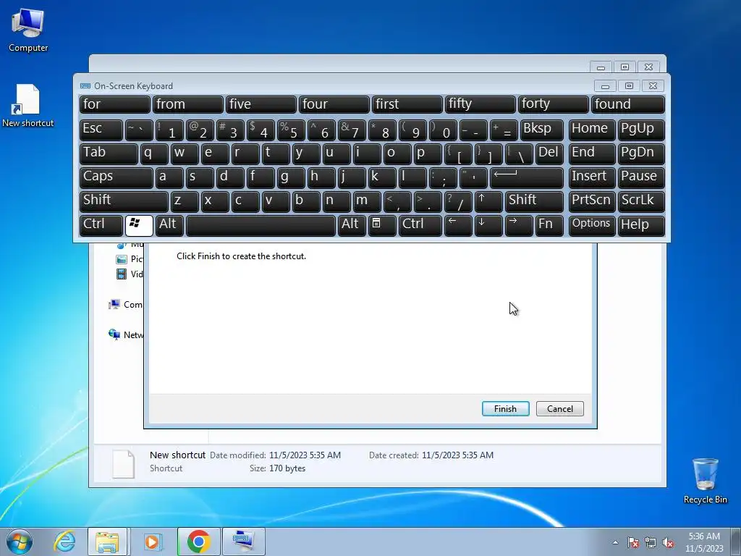Viewport: 741px width, 556px height.
Task: Choose the prediction word 'forty'
Action: pos(554,104)
